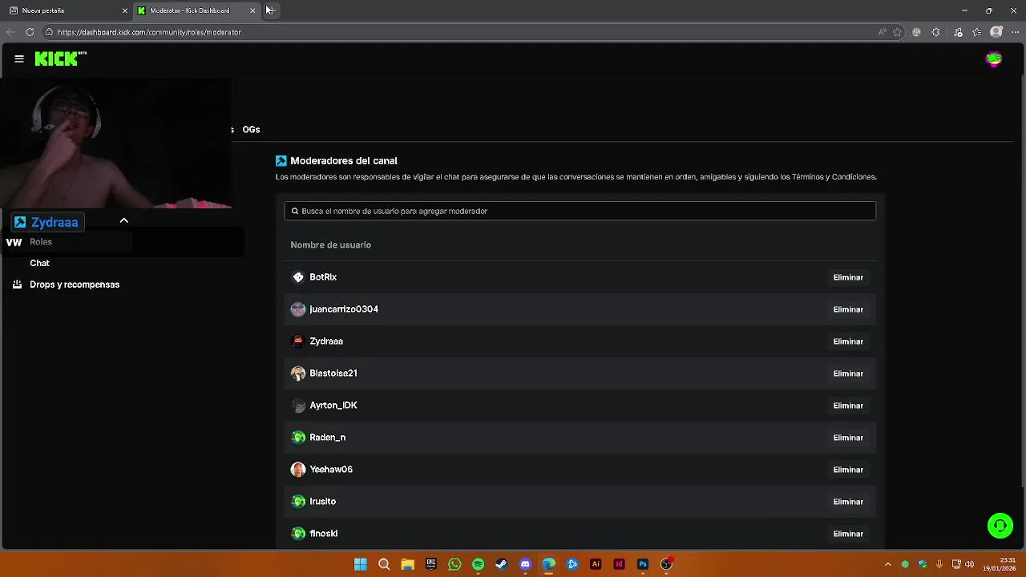This screenshot has width=1026, height=577.
Task: Click Eliminar for Irusito
Action: (x=848, y=502)
